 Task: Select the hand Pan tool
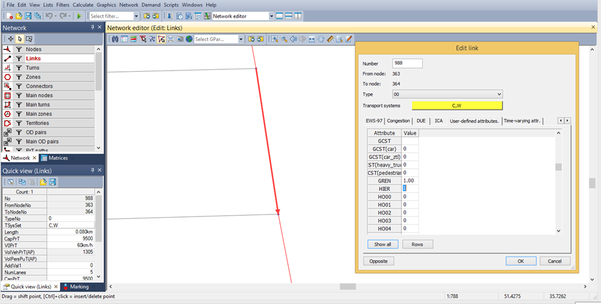point(321,39)
